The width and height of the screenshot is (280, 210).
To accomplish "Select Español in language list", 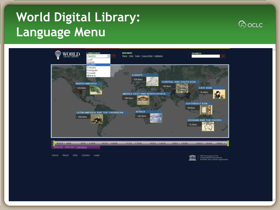I will (98, 65).
